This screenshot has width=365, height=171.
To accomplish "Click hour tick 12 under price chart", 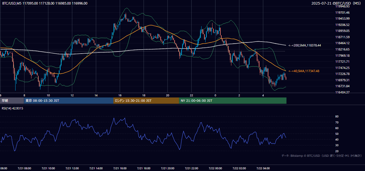I will pyautogui.click(x=72, y=95).
